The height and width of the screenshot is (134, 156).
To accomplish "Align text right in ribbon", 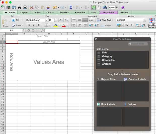I will [85, 25].
